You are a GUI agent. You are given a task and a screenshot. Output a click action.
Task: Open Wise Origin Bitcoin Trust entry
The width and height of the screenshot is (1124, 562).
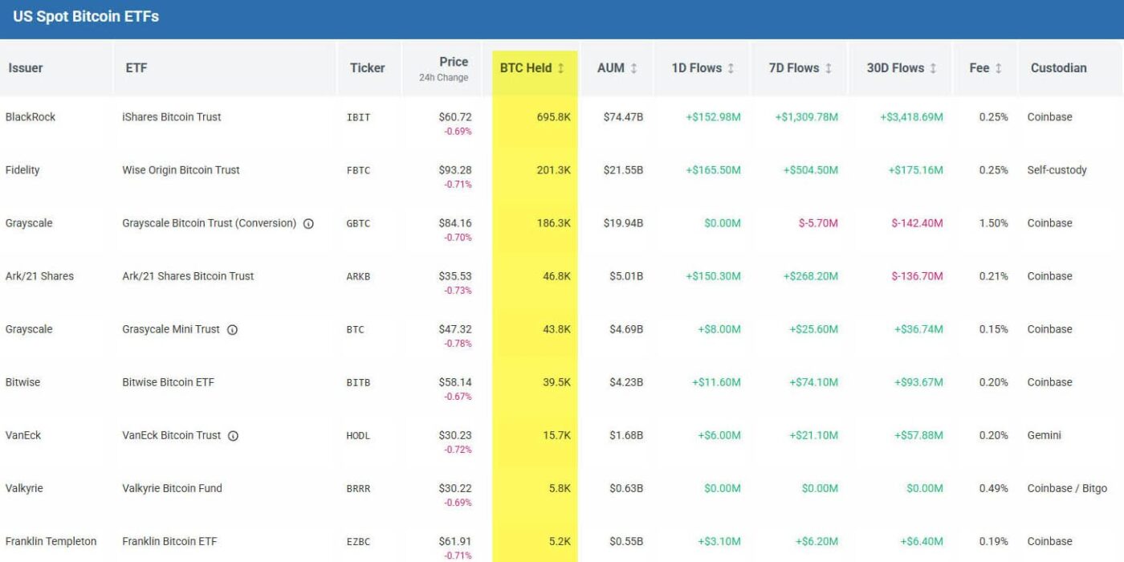[x=181, y=170]
